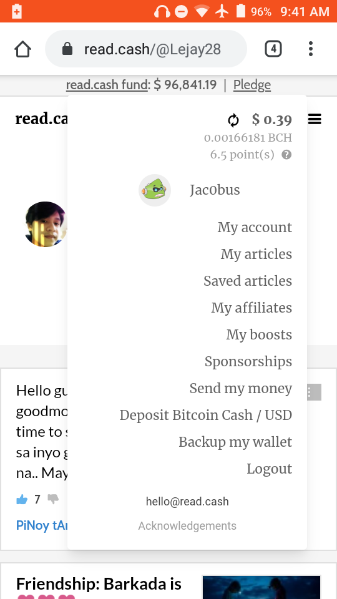337x599 pixels.
Task: Tap the address bar showing read.cash/@Lejay28
Action: (x=146, y=49)
